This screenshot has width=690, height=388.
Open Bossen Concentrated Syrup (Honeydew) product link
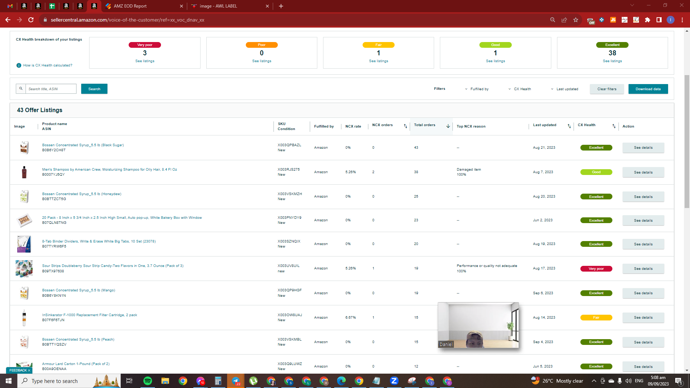pyautogui.click(x=82, y=194)
